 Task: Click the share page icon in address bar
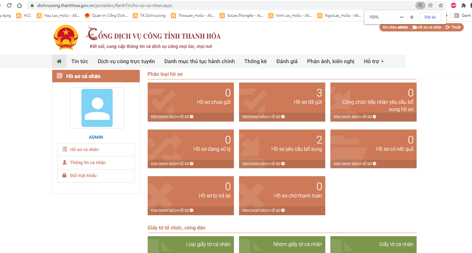(431, 5)
